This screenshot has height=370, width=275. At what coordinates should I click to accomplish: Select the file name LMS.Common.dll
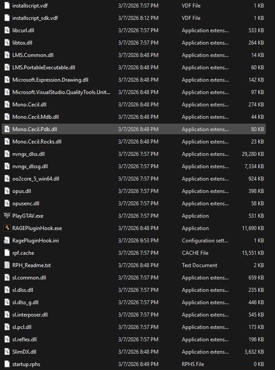[33, 55]
